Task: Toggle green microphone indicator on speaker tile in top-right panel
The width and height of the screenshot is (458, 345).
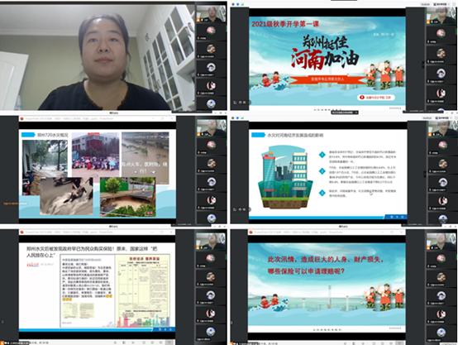Action: click(432, 22)
